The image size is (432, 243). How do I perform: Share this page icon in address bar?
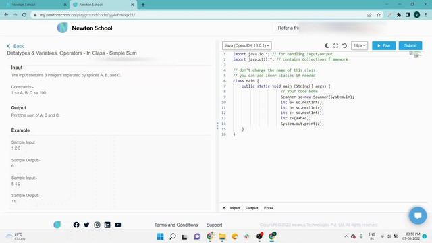[369, 15]
